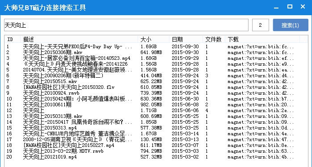
Task: Click magnet link ending btih:ea...
Action: point(261,70)
